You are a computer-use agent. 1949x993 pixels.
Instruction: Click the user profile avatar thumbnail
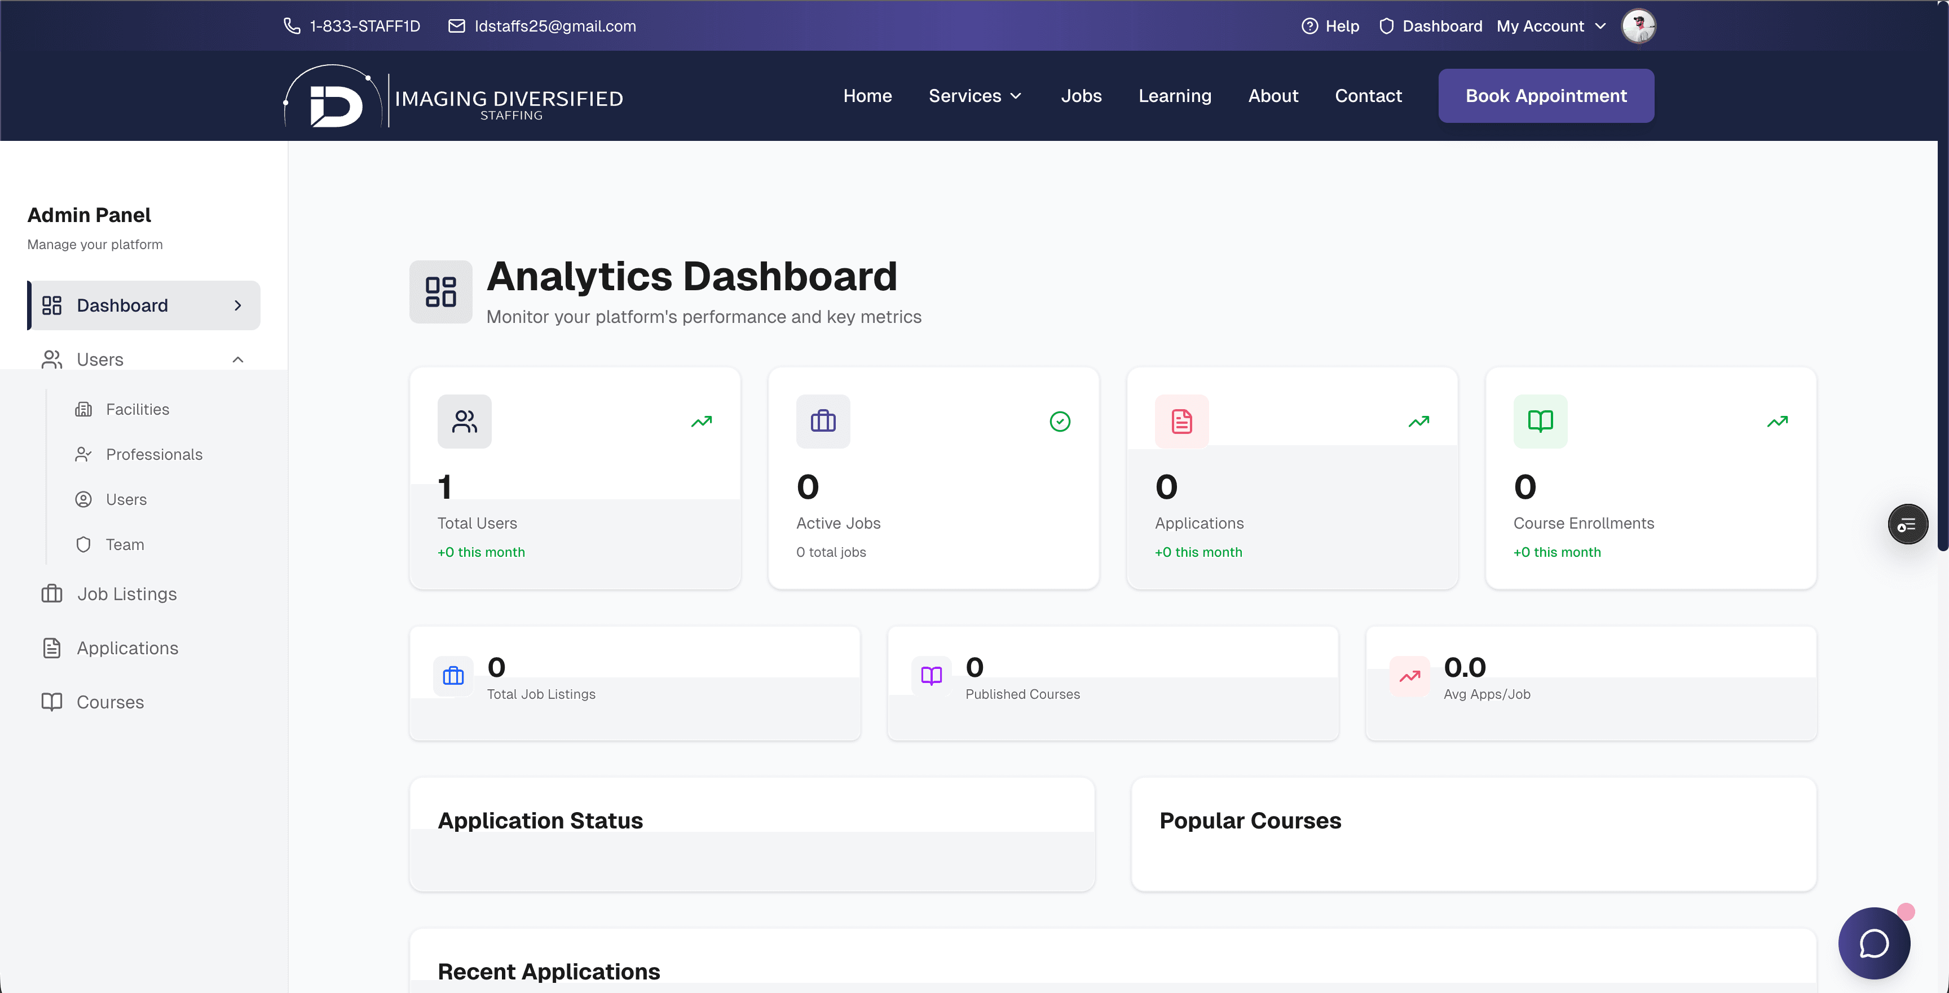[x=1638, y=26]
